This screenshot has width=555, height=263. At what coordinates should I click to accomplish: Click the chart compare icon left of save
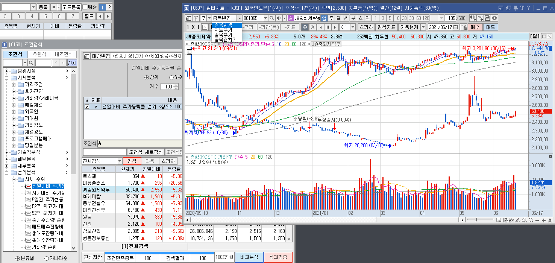click(472, 18)
